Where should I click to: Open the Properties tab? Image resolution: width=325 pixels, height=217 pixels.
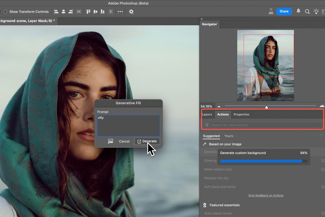point(241,114)
